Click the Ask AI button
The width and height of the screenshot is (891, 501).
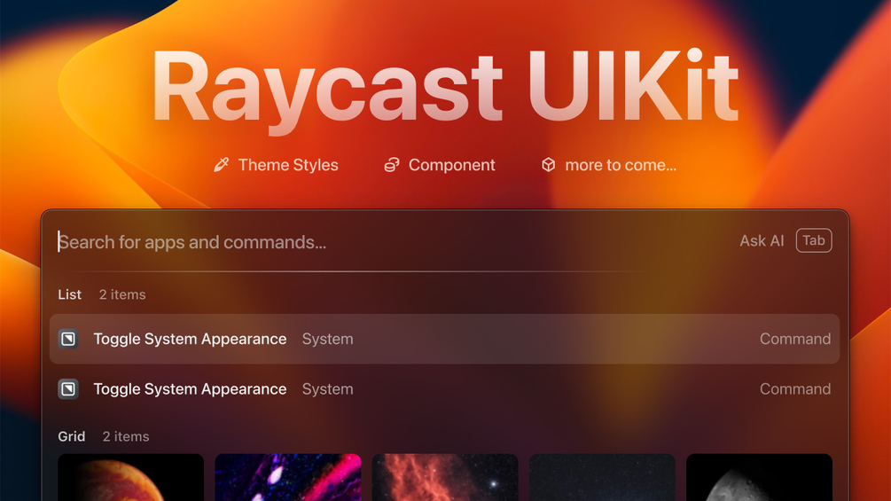click(762, 241)
